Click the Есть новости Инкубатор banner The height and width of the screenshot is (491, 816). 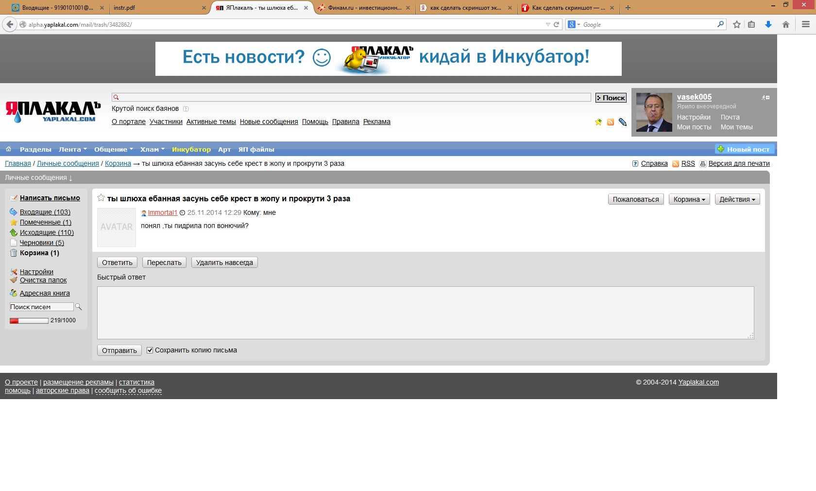[x=389, y=59]
